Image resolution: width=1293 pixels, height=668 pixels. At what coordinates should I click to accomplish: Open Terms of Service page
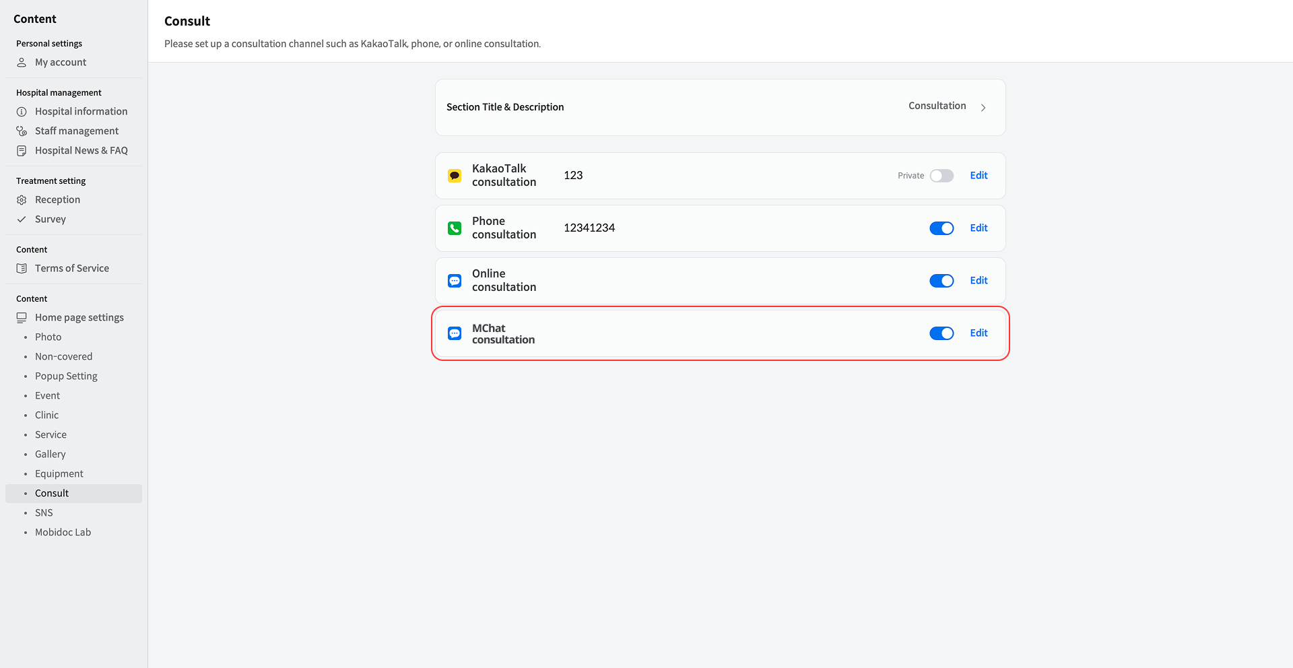[71, 269]
